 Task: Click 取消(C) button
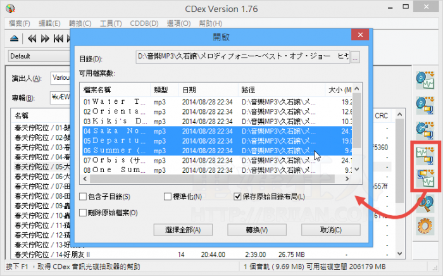pyautogui.click(x=331, y=230)
